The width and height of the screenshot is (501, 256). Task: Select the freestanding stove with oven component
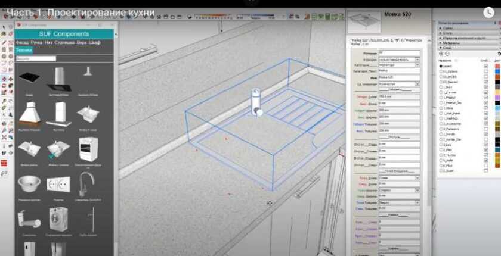tap(88, 149)
